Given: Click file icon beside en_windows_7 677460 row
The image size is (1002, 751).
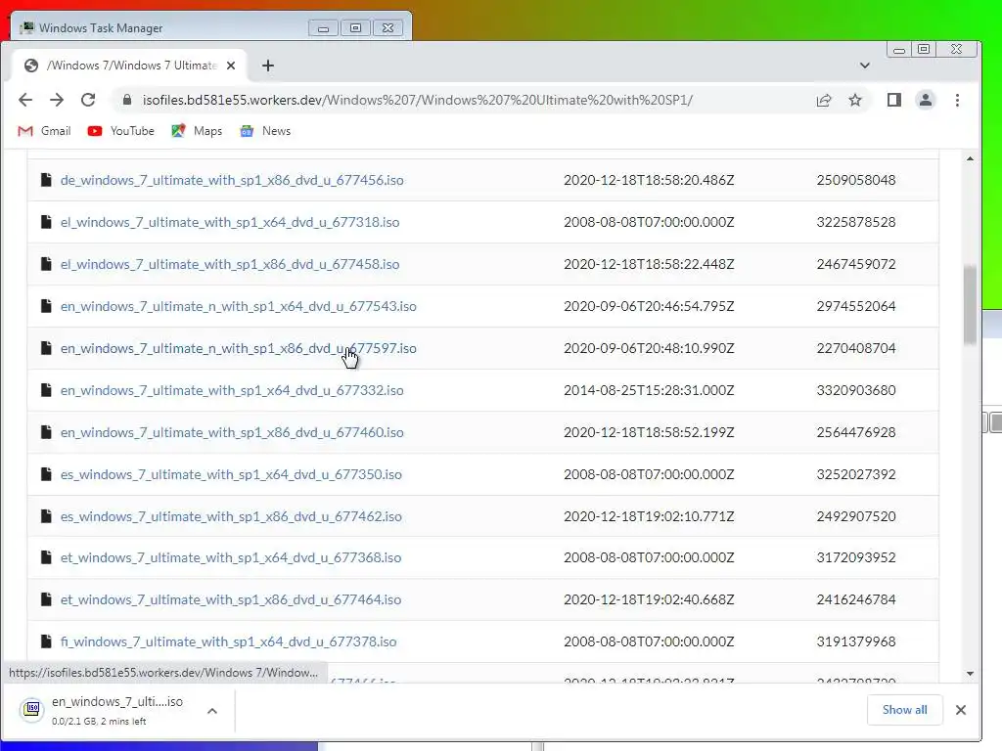Looking at the screenshot, I should 46,432.
